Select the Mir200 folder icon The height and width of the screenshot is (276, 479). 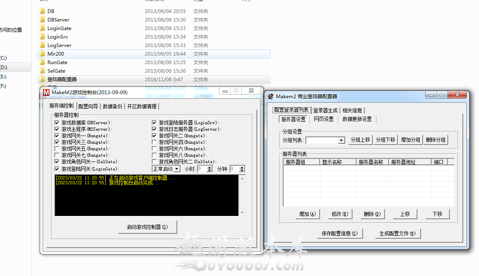point(42,54)
